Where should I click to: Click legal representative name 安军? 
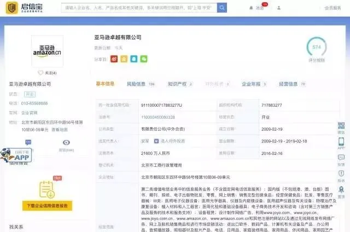coord(145,141)
